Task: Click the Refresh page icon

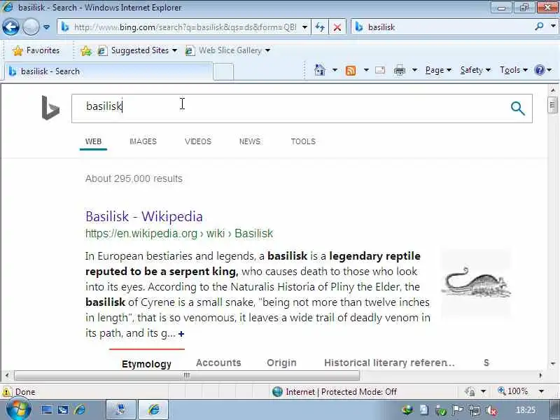Action: pyautogui.click(x=320, y=27)
